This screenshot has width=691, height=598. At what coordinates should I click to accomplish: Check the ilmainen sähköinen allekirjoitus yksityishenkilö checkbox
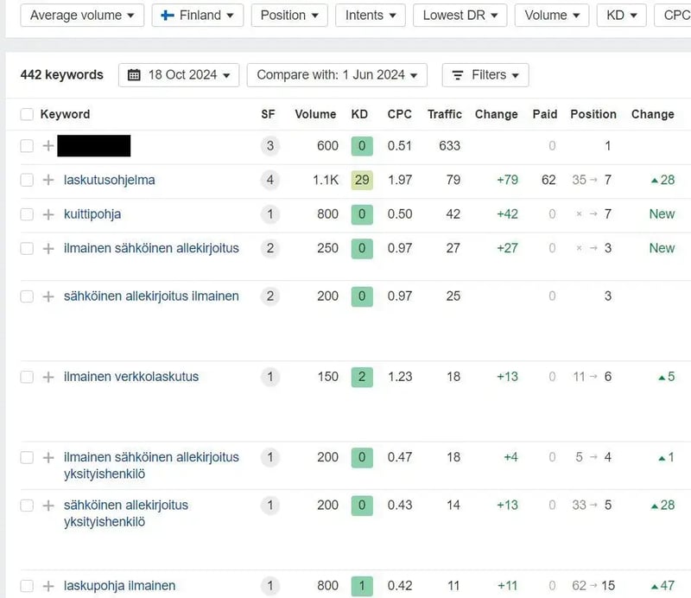(x=27, y=458)
